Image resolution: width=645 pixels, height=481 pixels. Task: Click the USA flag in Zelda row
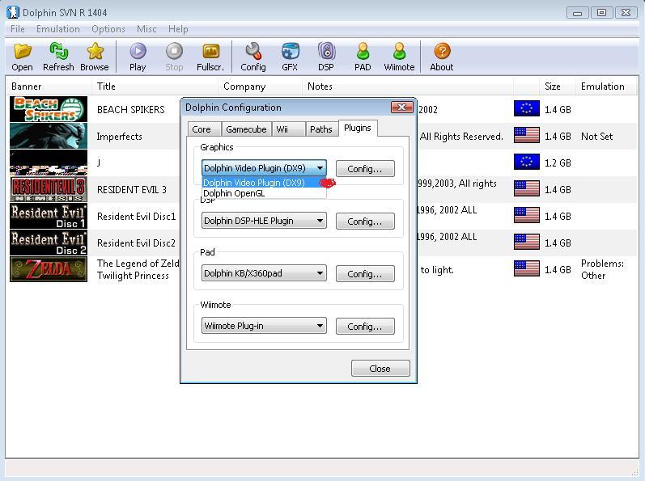[527, 269]
